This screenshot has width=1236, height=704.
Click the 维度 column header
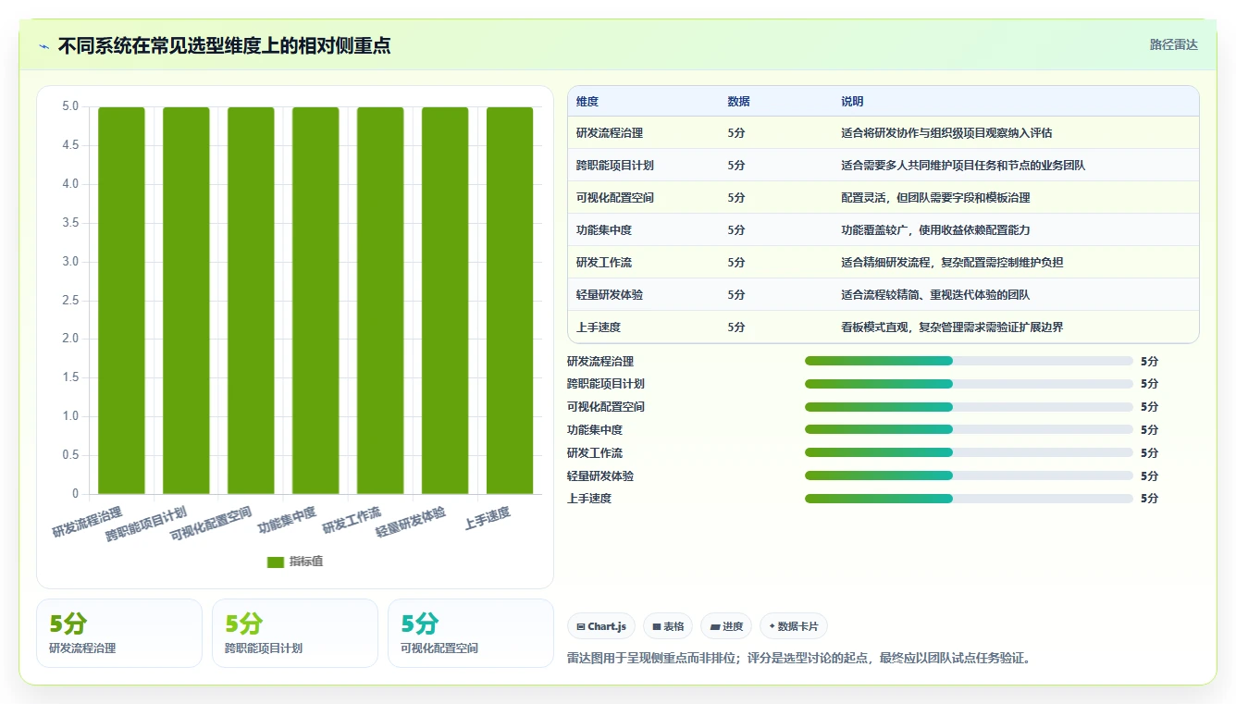[x=587, y=102]
